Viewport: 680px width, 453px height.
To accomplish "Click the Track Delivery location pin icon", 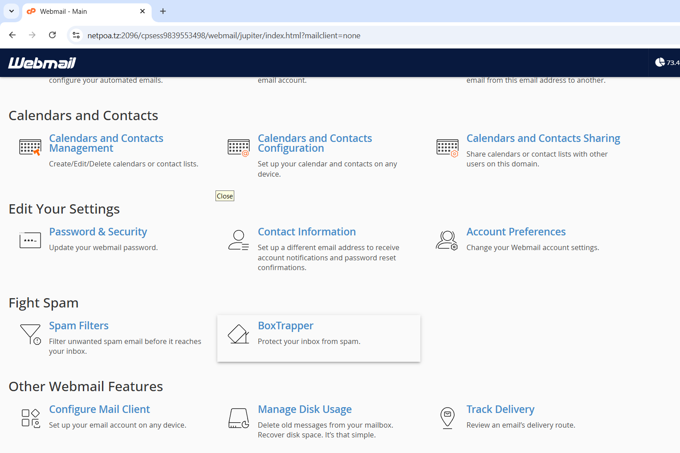I will click(x=447, y=418).
